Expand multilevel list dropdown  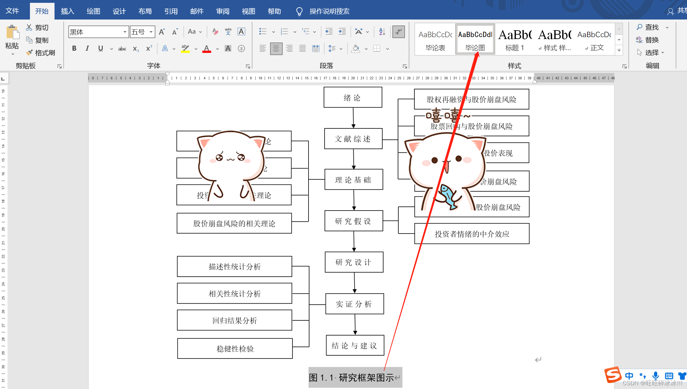tap(315, 32)
